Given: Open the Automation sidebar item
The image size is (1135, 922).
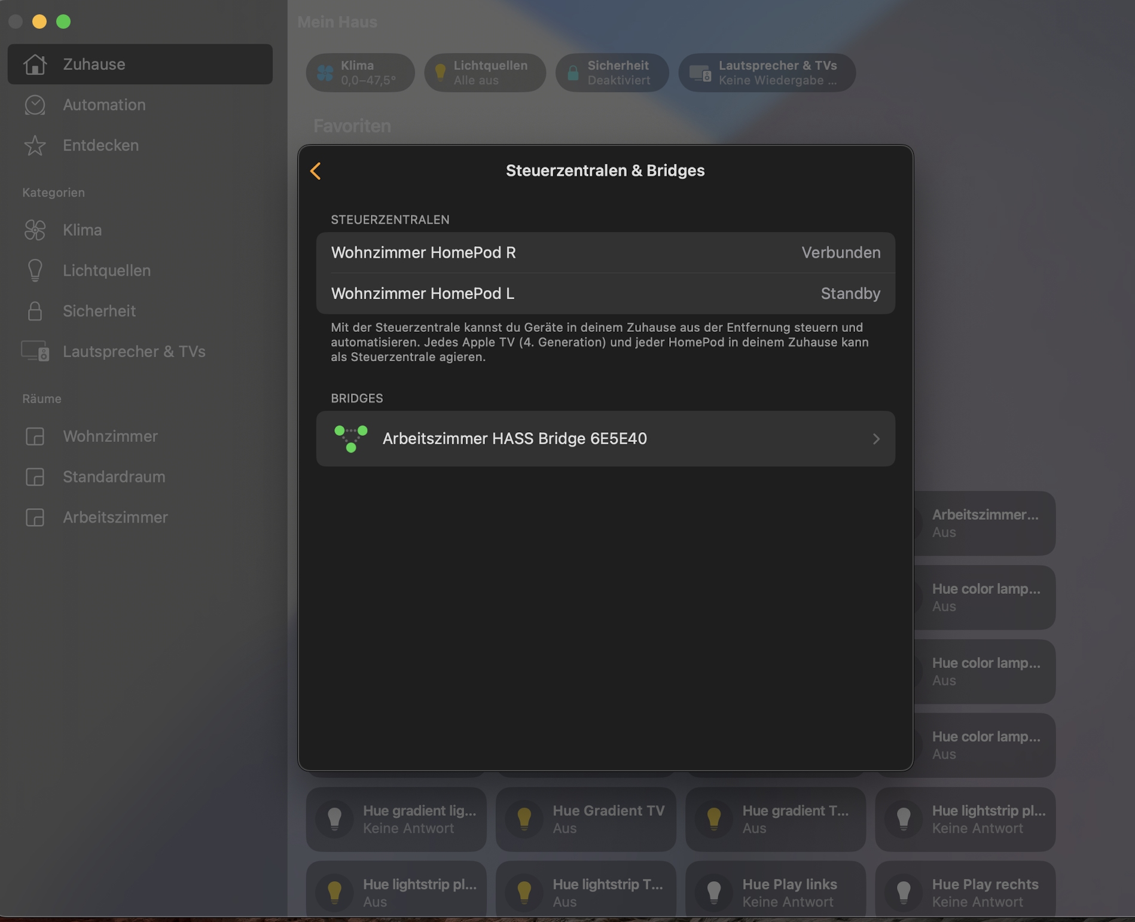Looking at the screenshot, I should 140,105.
